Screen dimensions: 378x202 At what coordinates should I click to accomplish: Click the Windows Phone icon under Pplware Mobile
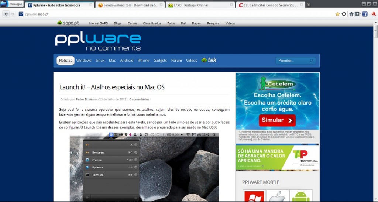point(254,196)
